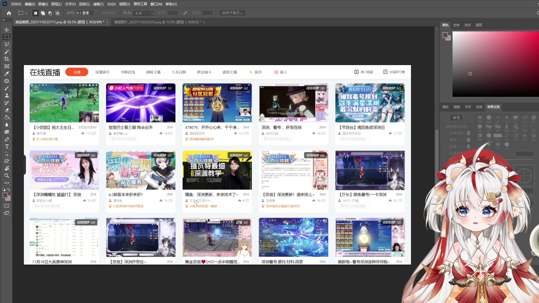Select the 123 size brush preset
Viewport: 539px width, 303px height.
pyautogui.click(x=489, y=119)
